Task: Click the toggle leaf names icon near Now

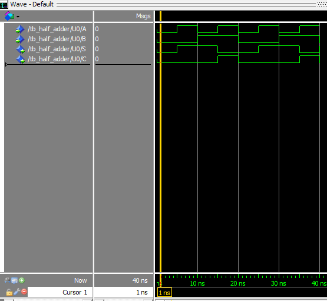Action: pyautogui.click(x=7, y=280)
